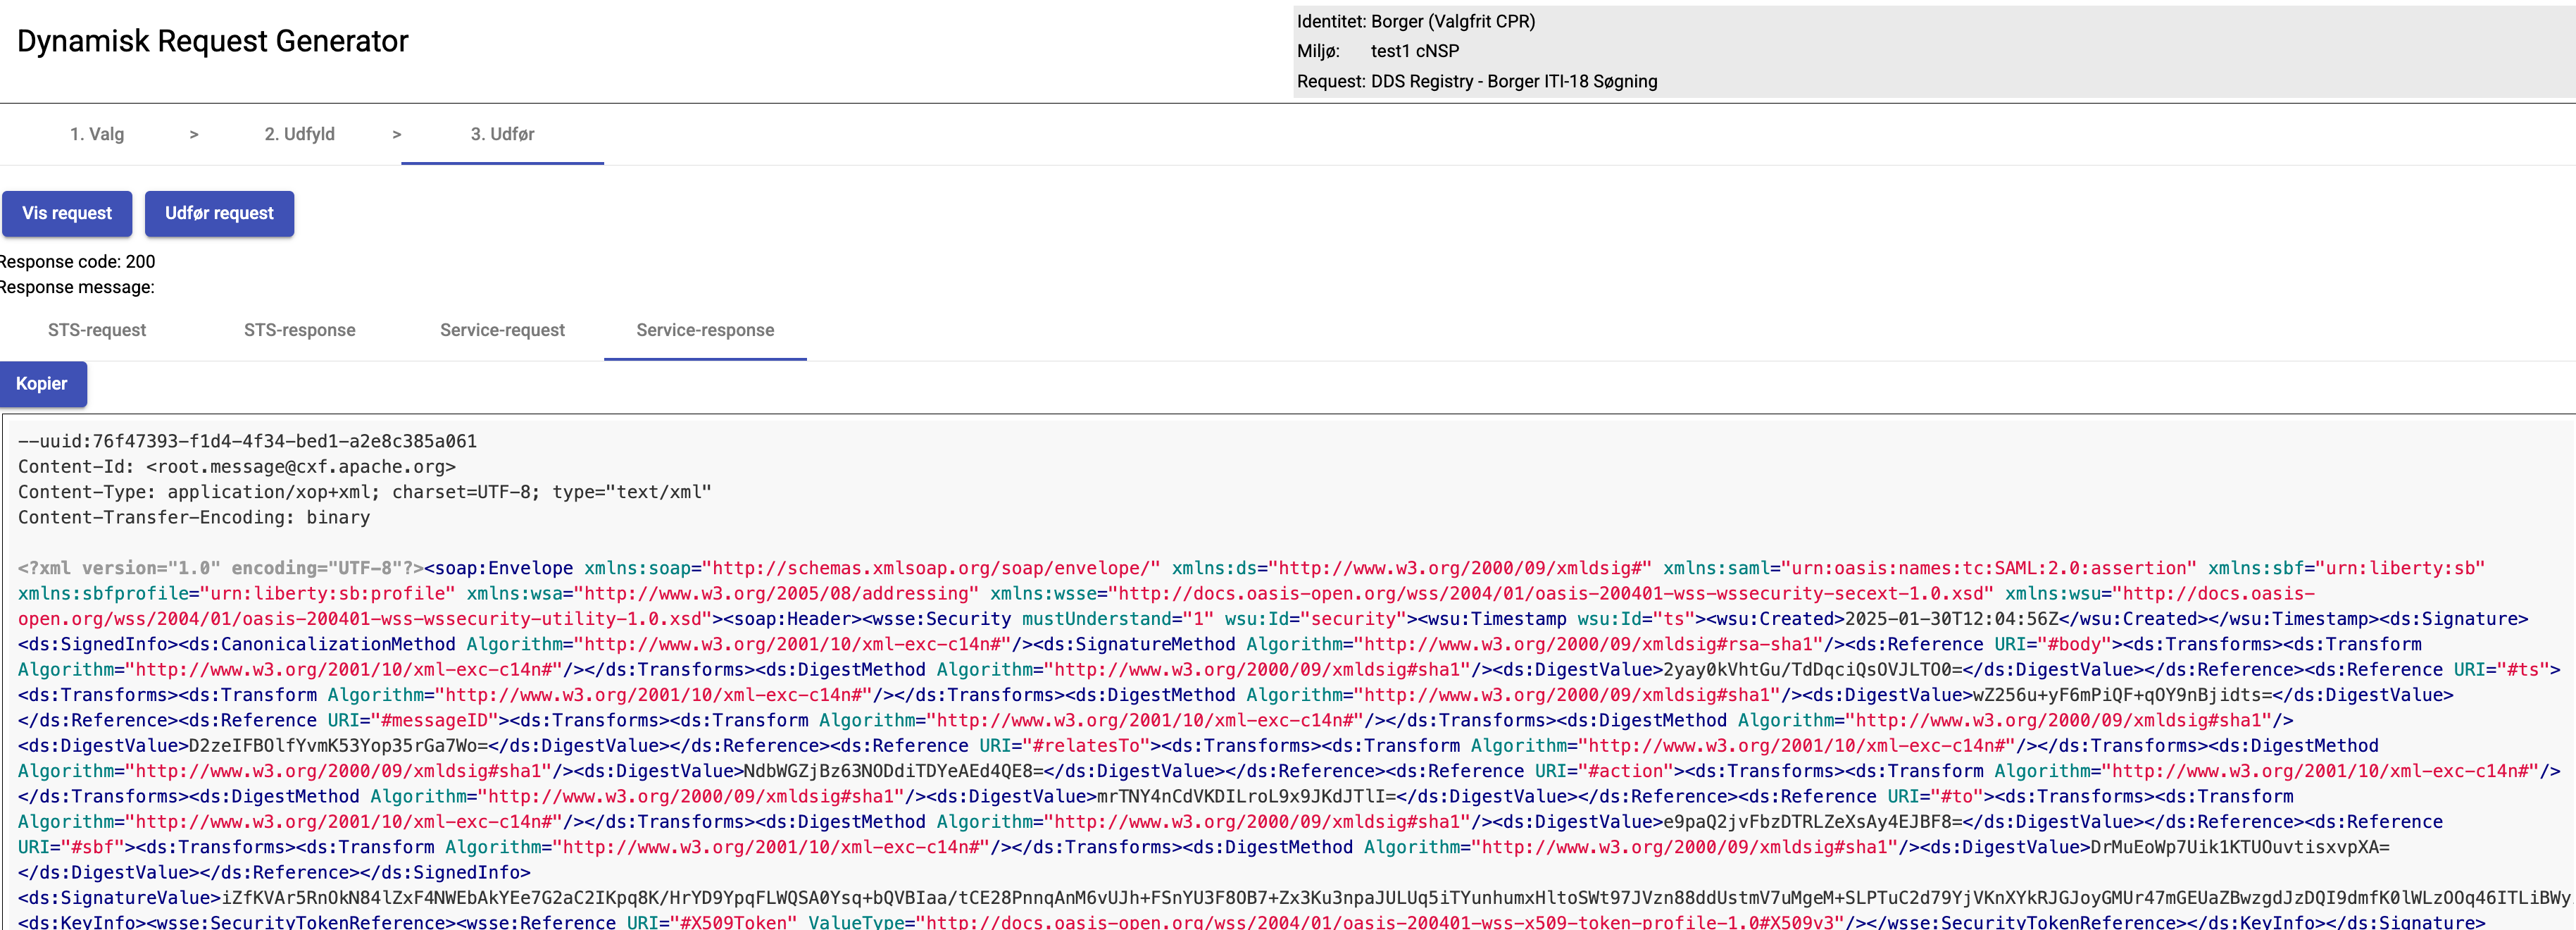This screenshot has height=930, width=2576.
Task: Select the Service-response tab
Action: click(705, 330)
